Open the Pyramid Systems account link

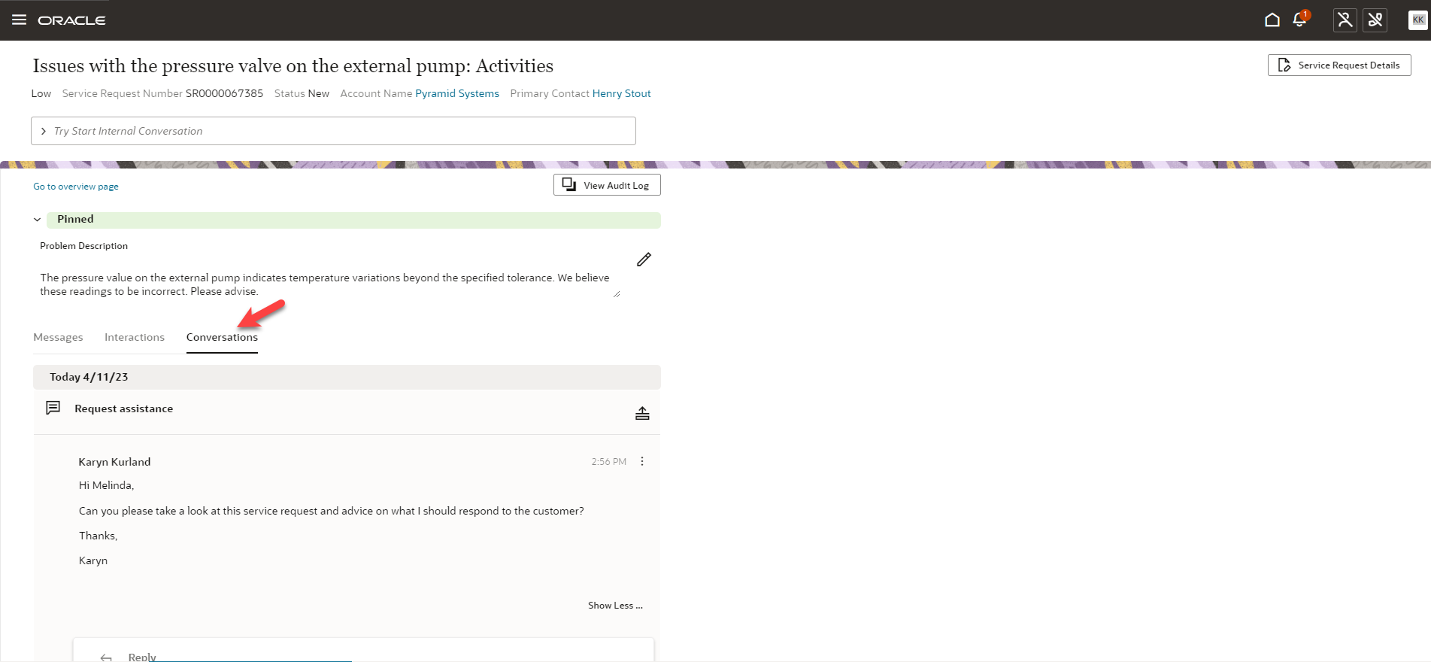click(x=457, y=93)
